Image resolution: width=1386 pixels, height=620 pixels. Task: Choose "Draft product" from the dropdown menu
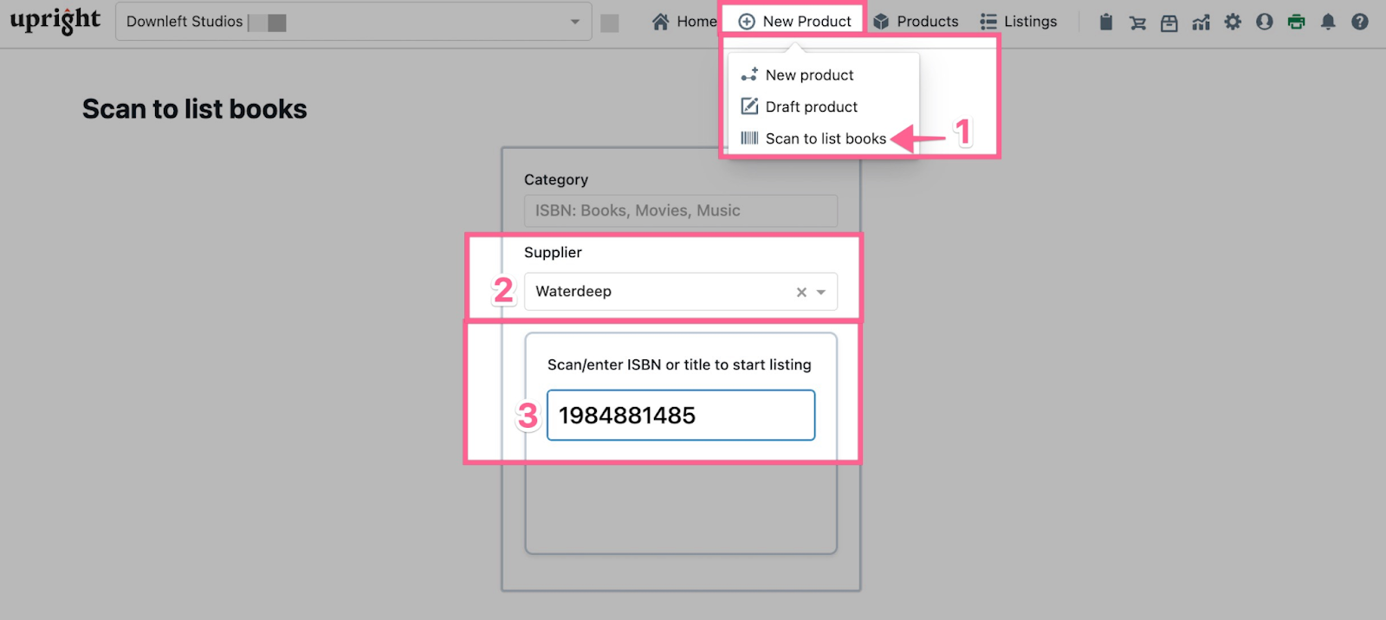pyautogui.click(x=811, y=107)
